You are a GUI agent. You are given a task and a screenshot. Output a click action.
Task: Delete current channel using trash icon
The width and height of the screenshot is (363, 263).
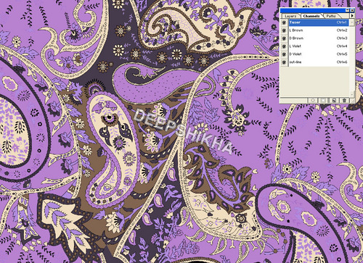click(344, 101)
